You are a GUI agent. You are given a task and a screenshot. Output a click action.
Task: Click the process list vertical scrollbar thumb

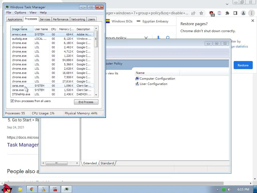[96, 39]
